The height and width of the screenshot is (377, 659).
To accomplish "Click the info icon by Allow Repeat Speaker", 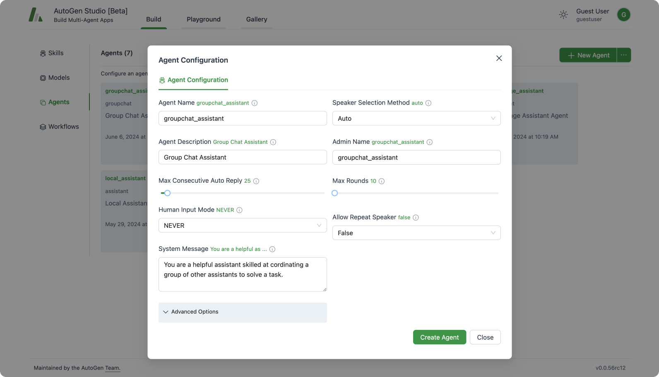I will 416,217.
